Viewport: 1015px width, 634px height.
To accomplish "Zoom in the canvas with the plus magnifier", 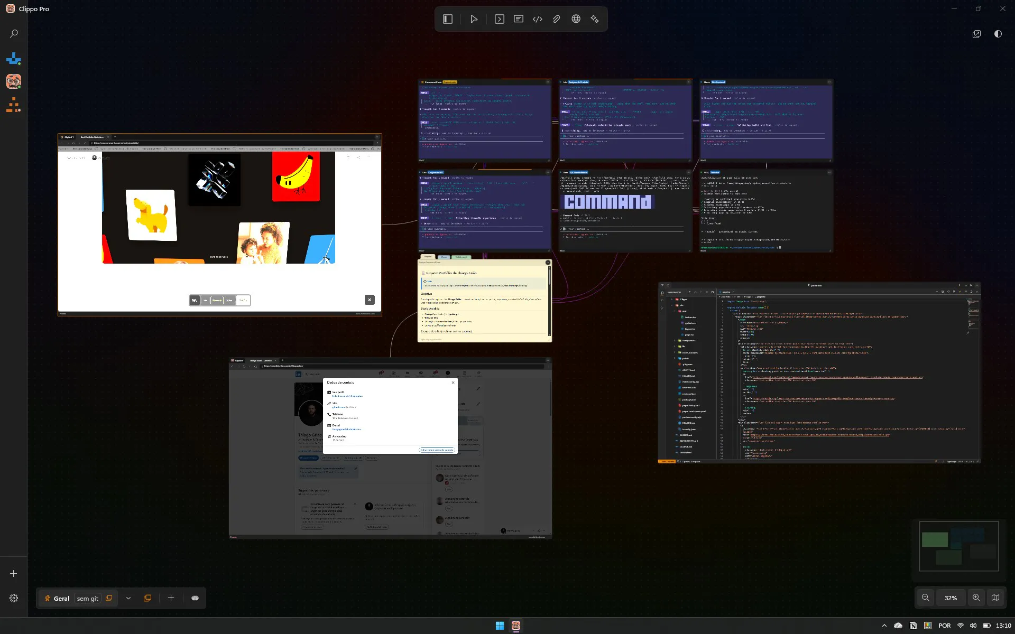I will [x=976, y=598].
